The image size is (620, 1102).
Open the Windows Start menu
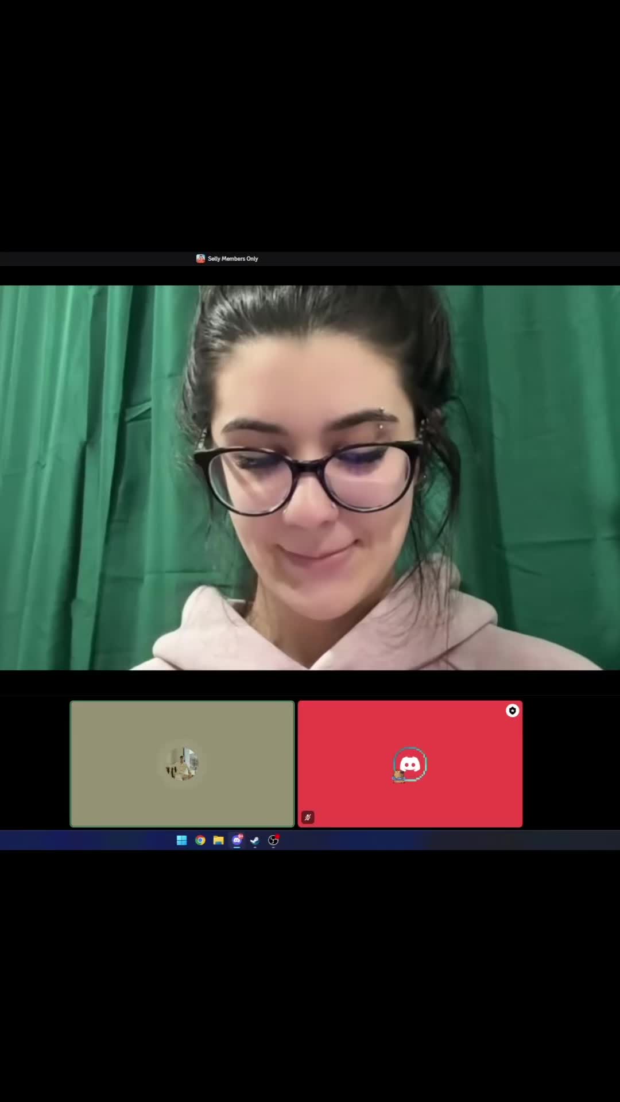click(x=181, y=840)
